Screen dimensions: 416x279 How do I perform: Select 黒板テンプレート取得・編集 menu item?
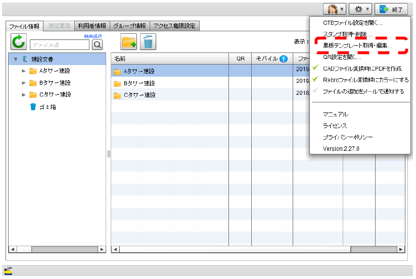tap(357, 45)
